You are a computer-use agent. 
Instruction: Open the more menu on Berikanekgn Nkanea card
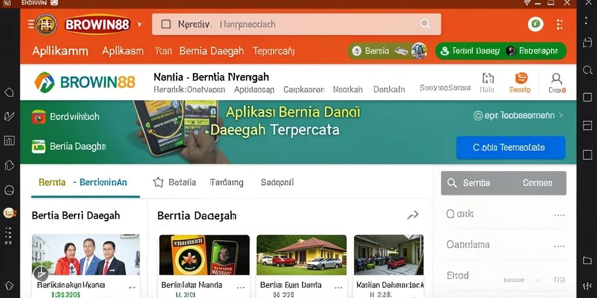tap(132, 288)
